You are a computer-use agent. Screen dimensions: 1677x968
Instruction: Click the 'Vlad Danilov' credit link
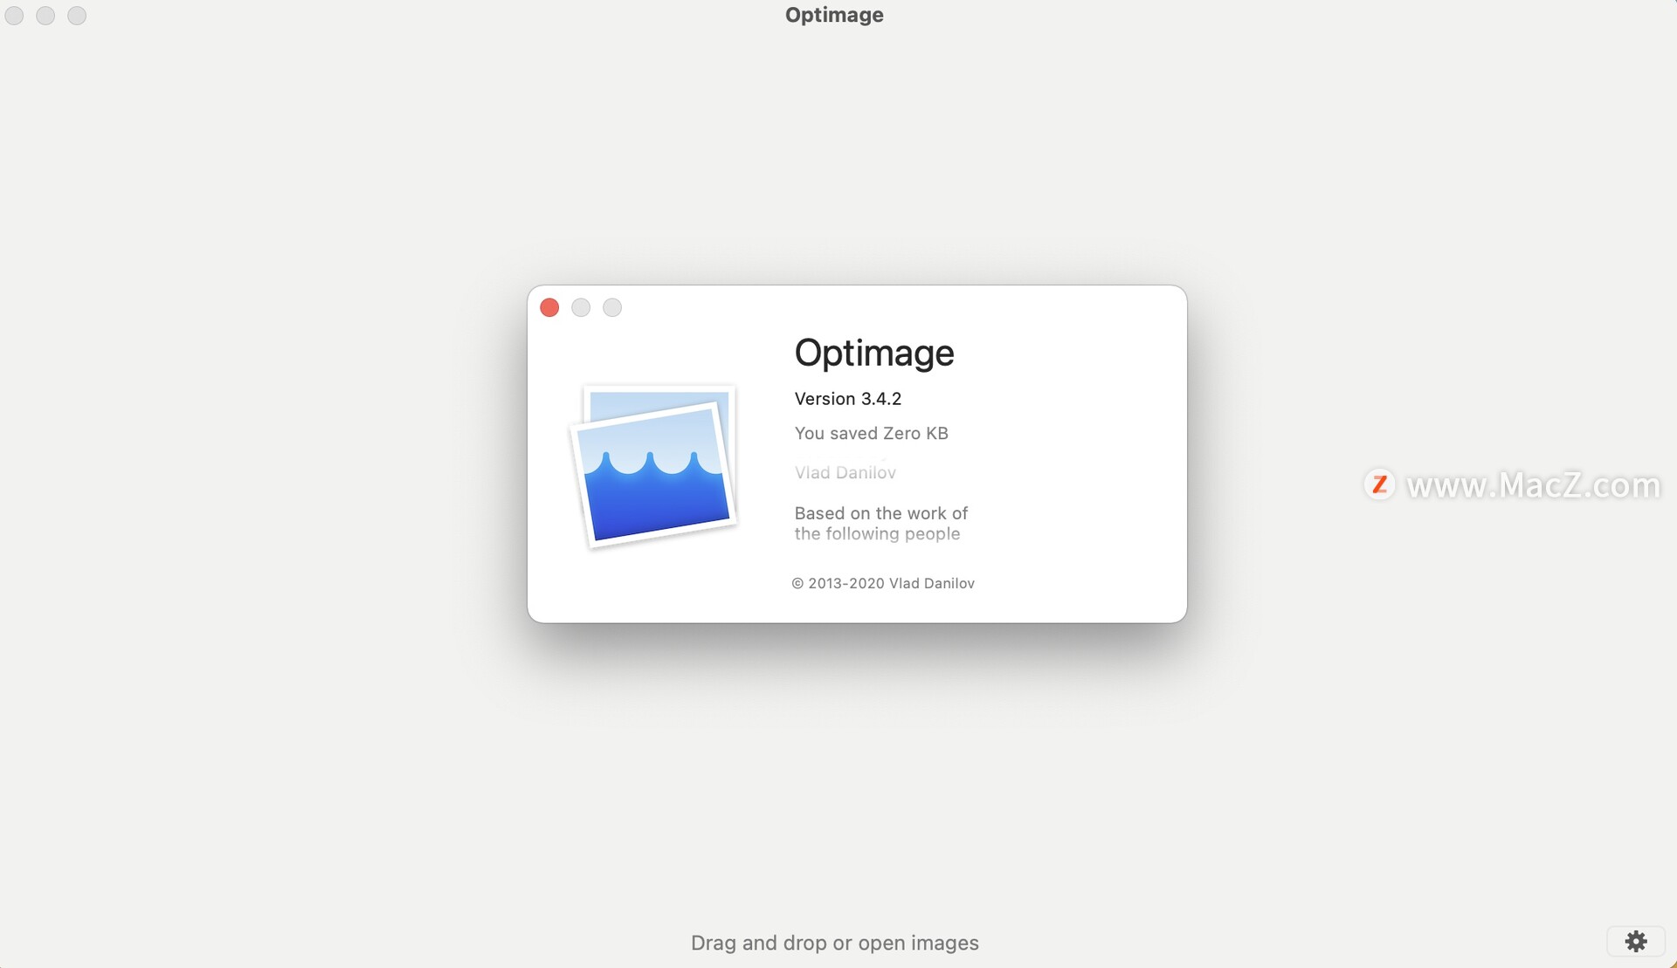(x=845, y=472)
